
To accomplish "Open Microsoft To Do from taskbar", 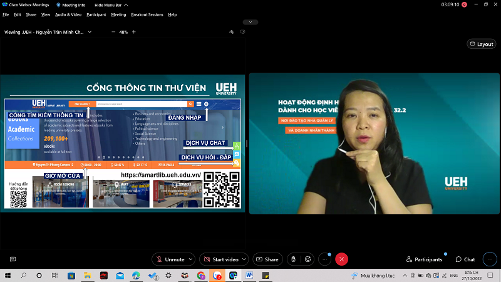I will pyautogui.click(x=153, y=276).
